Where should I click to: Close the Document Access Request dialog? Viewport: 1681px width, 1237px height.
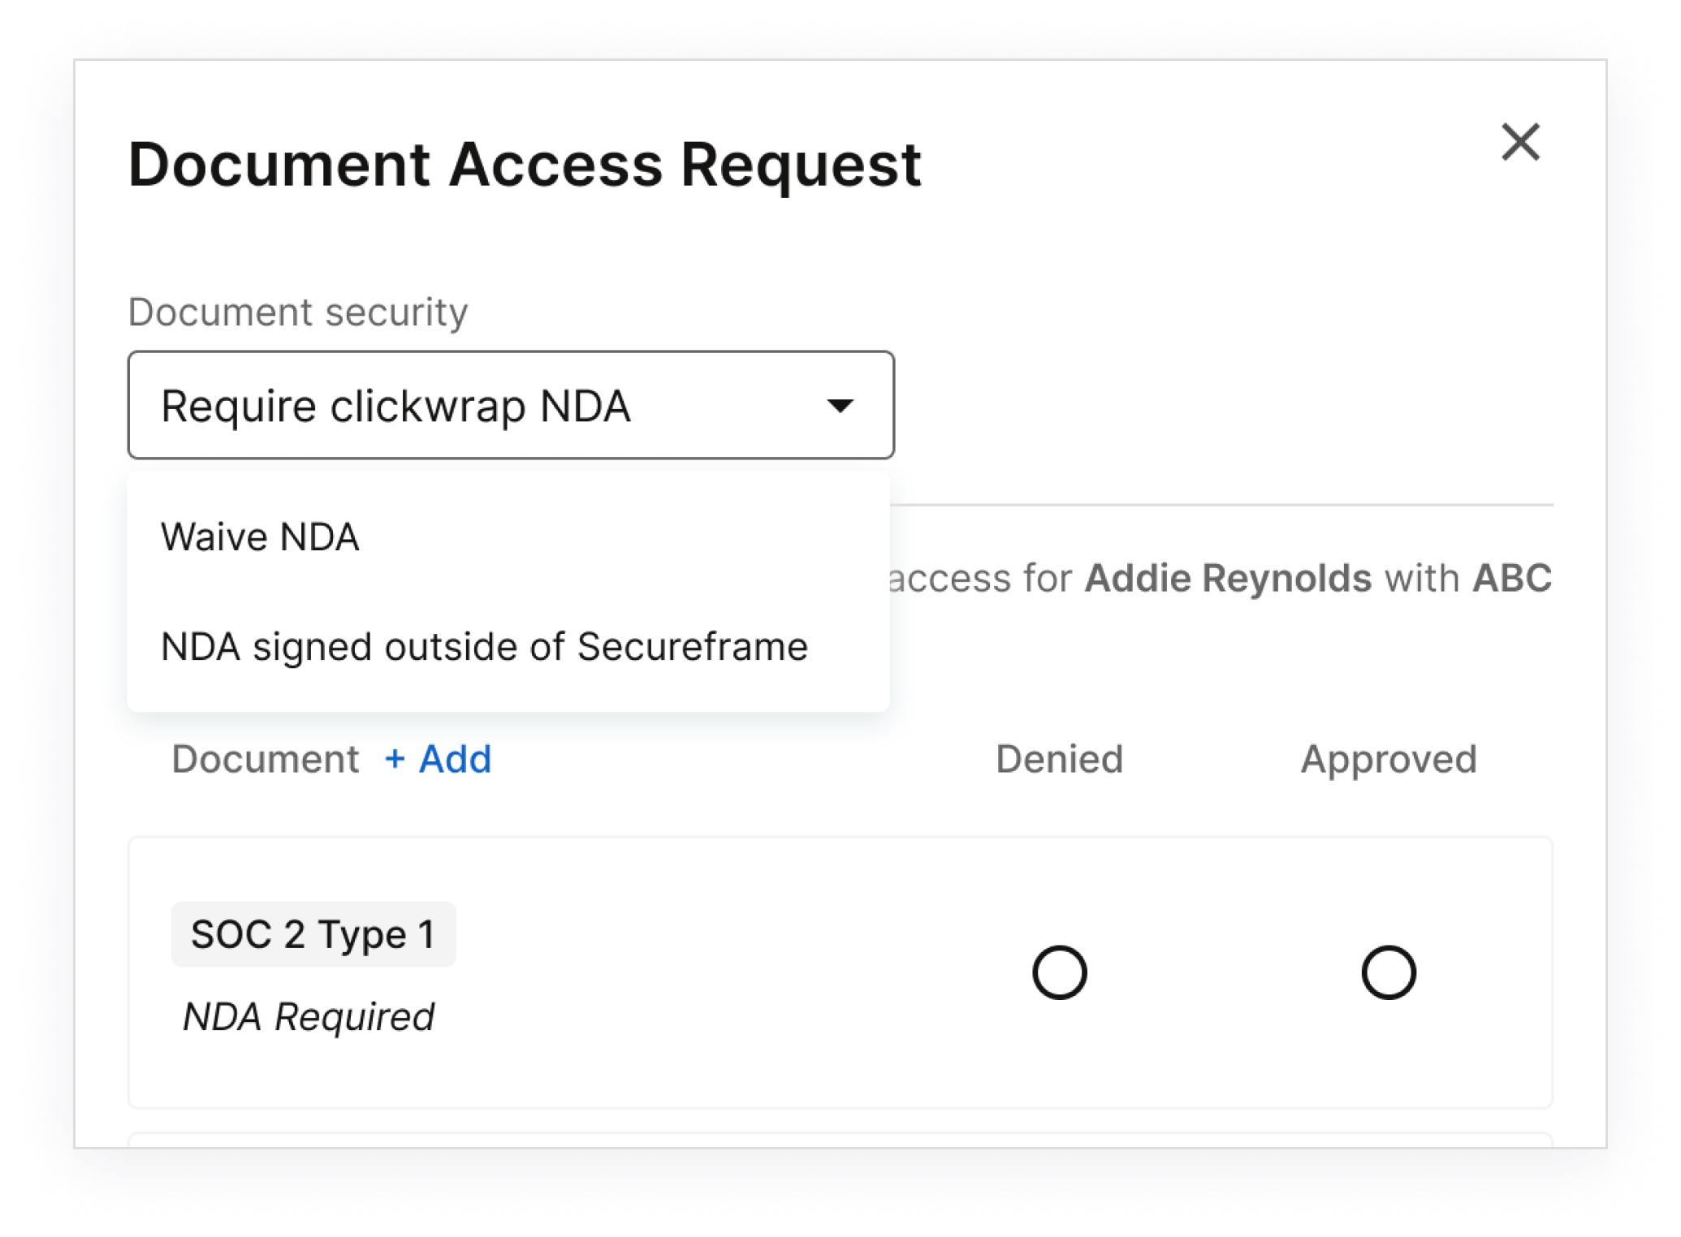click(1519, 143)
